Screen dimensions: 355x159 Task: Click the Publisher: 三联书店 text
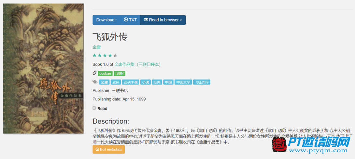pos(110,91)
